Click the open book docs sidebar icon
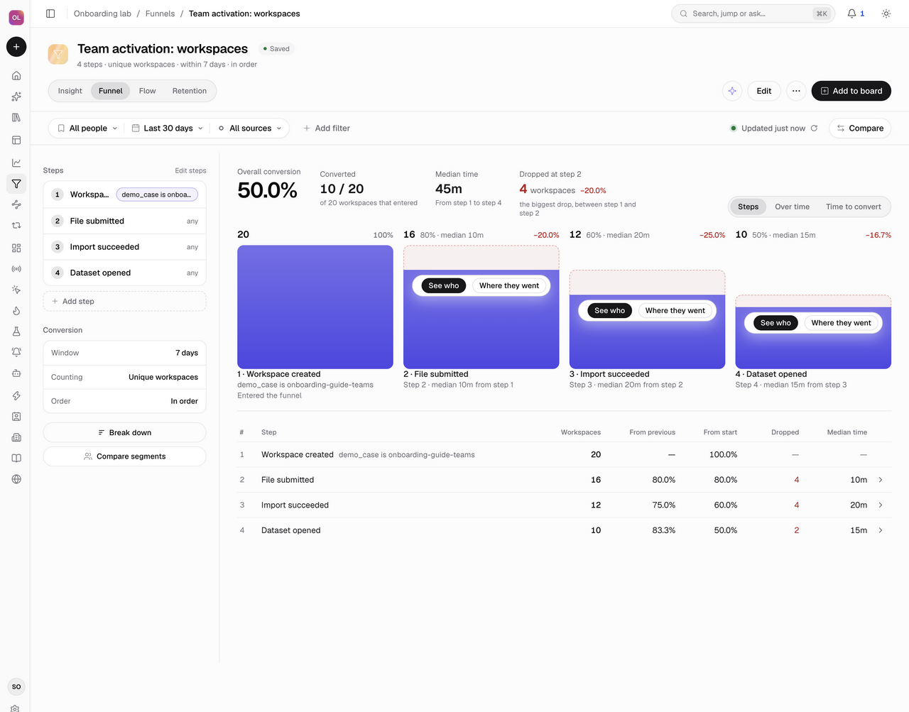The image size is (909, 712). pos(16,458)
